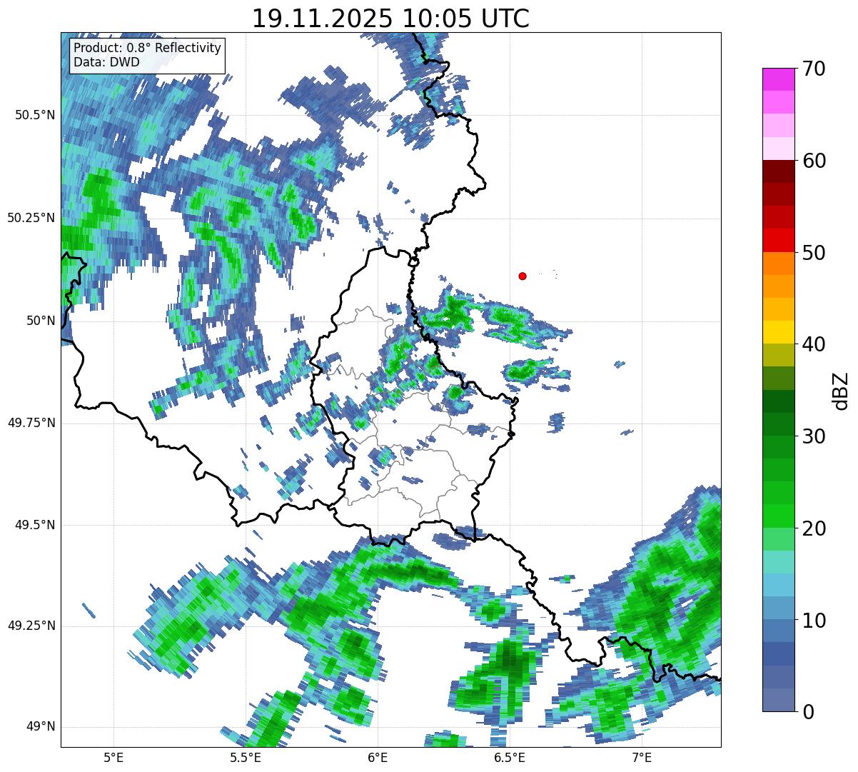Click the colorbar '10' tick label
Screen dimensions: 858x772
coord(814,621)
